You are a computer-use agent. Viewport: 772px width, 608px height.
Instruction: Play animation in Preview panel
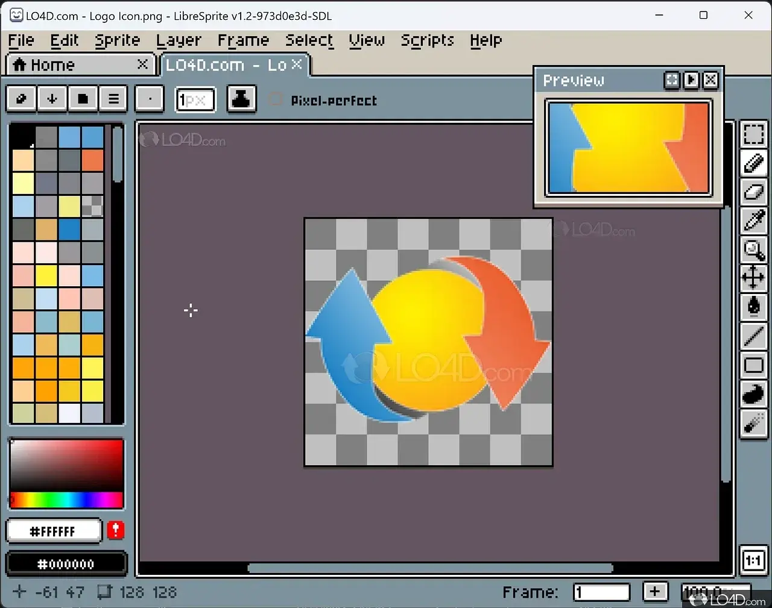pos(691,80)
